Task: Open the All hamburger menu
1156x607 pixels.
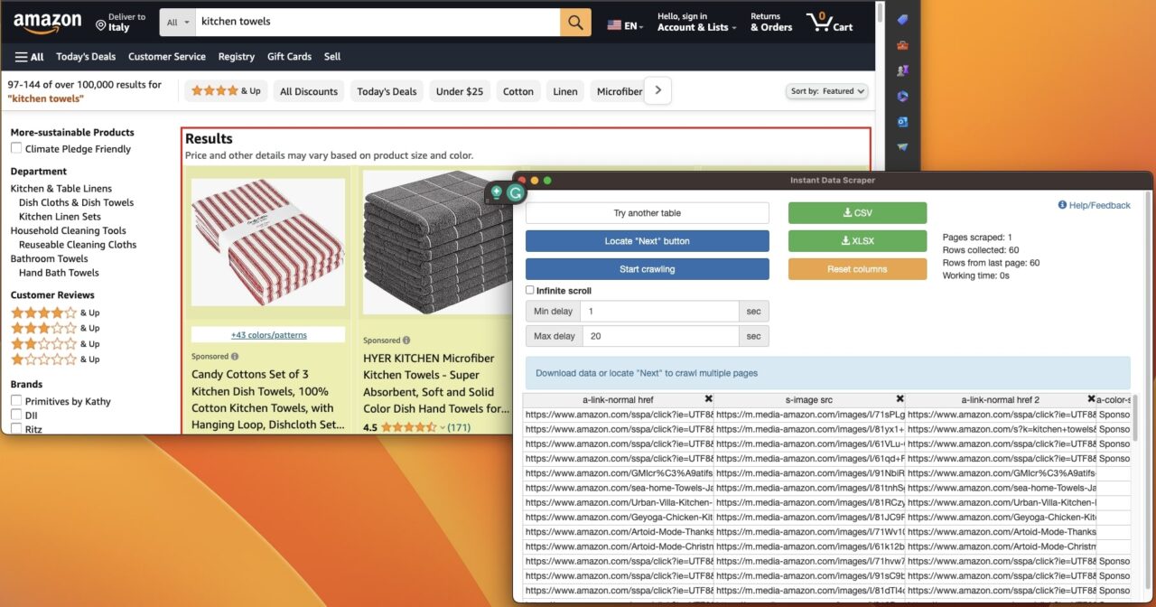Action: [x=29, y=57]
